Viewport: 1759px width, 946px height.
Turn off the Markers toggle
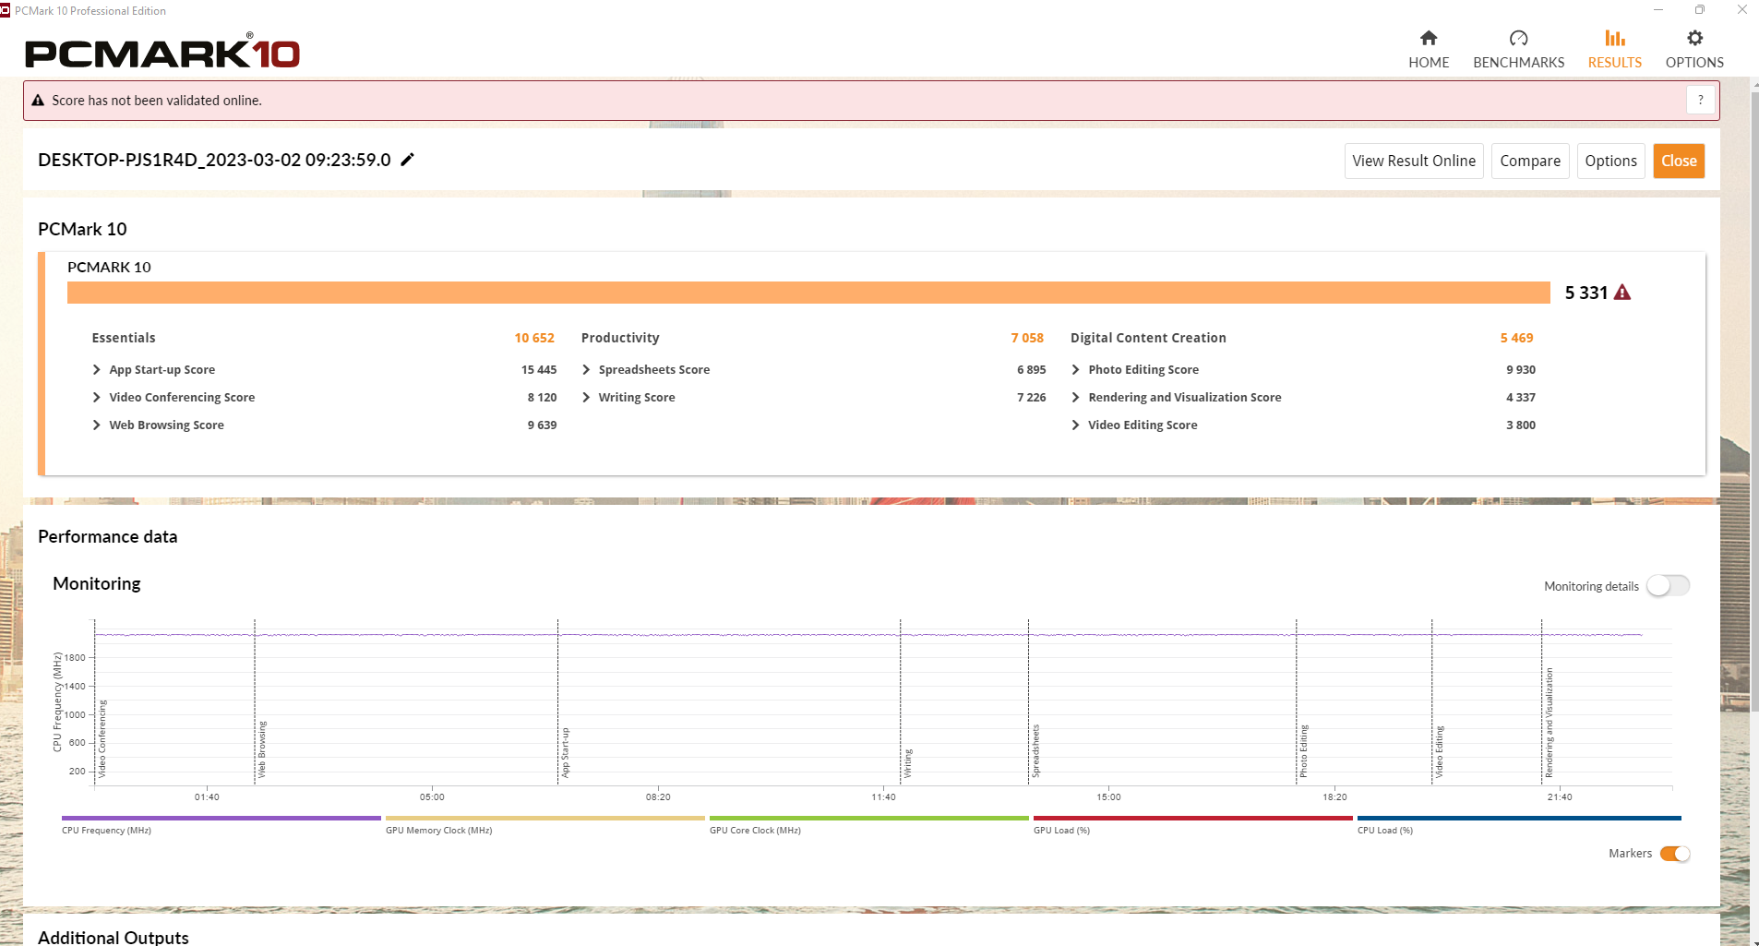[1674, 854]
